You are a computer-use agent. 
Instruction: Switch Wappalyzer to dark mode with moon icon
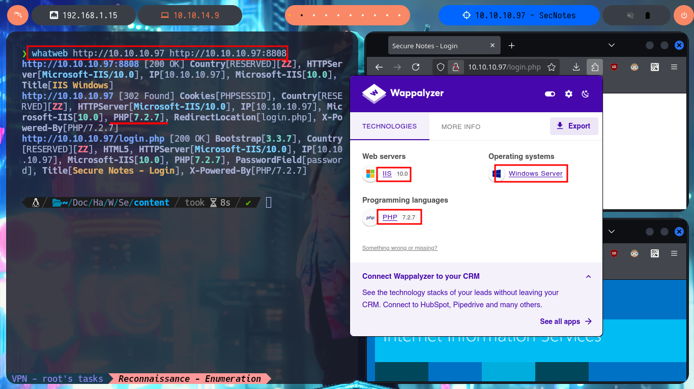click(x=586, y=94)
